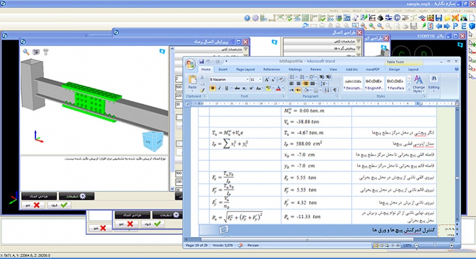The width and height of the screenshot is (476, 259).
Task: Toggle Italic formatting in Word ribbon
Action: coord(219,88)
